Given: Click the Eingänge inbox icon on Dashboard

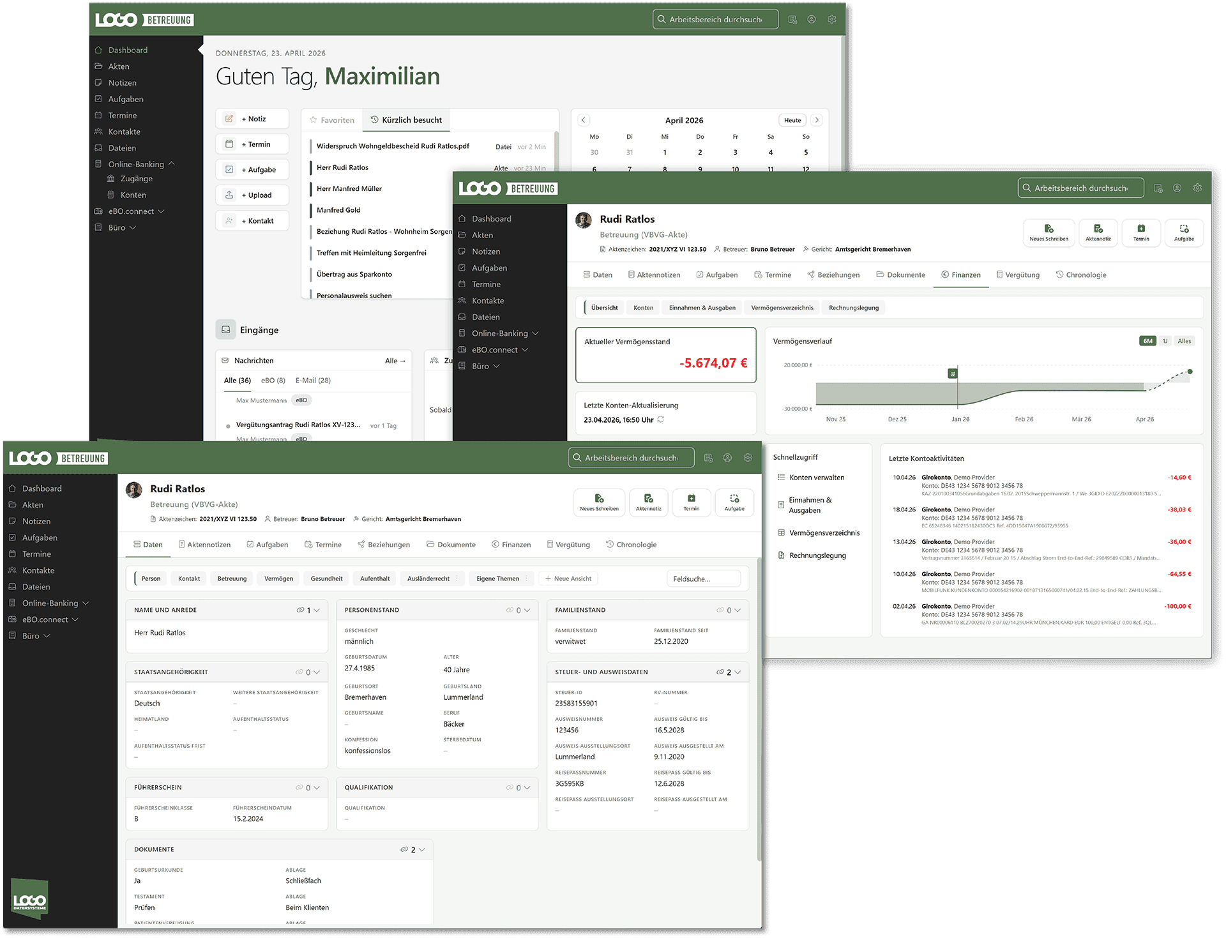Looking at the screenshot, I should click(x=225, y=329).
